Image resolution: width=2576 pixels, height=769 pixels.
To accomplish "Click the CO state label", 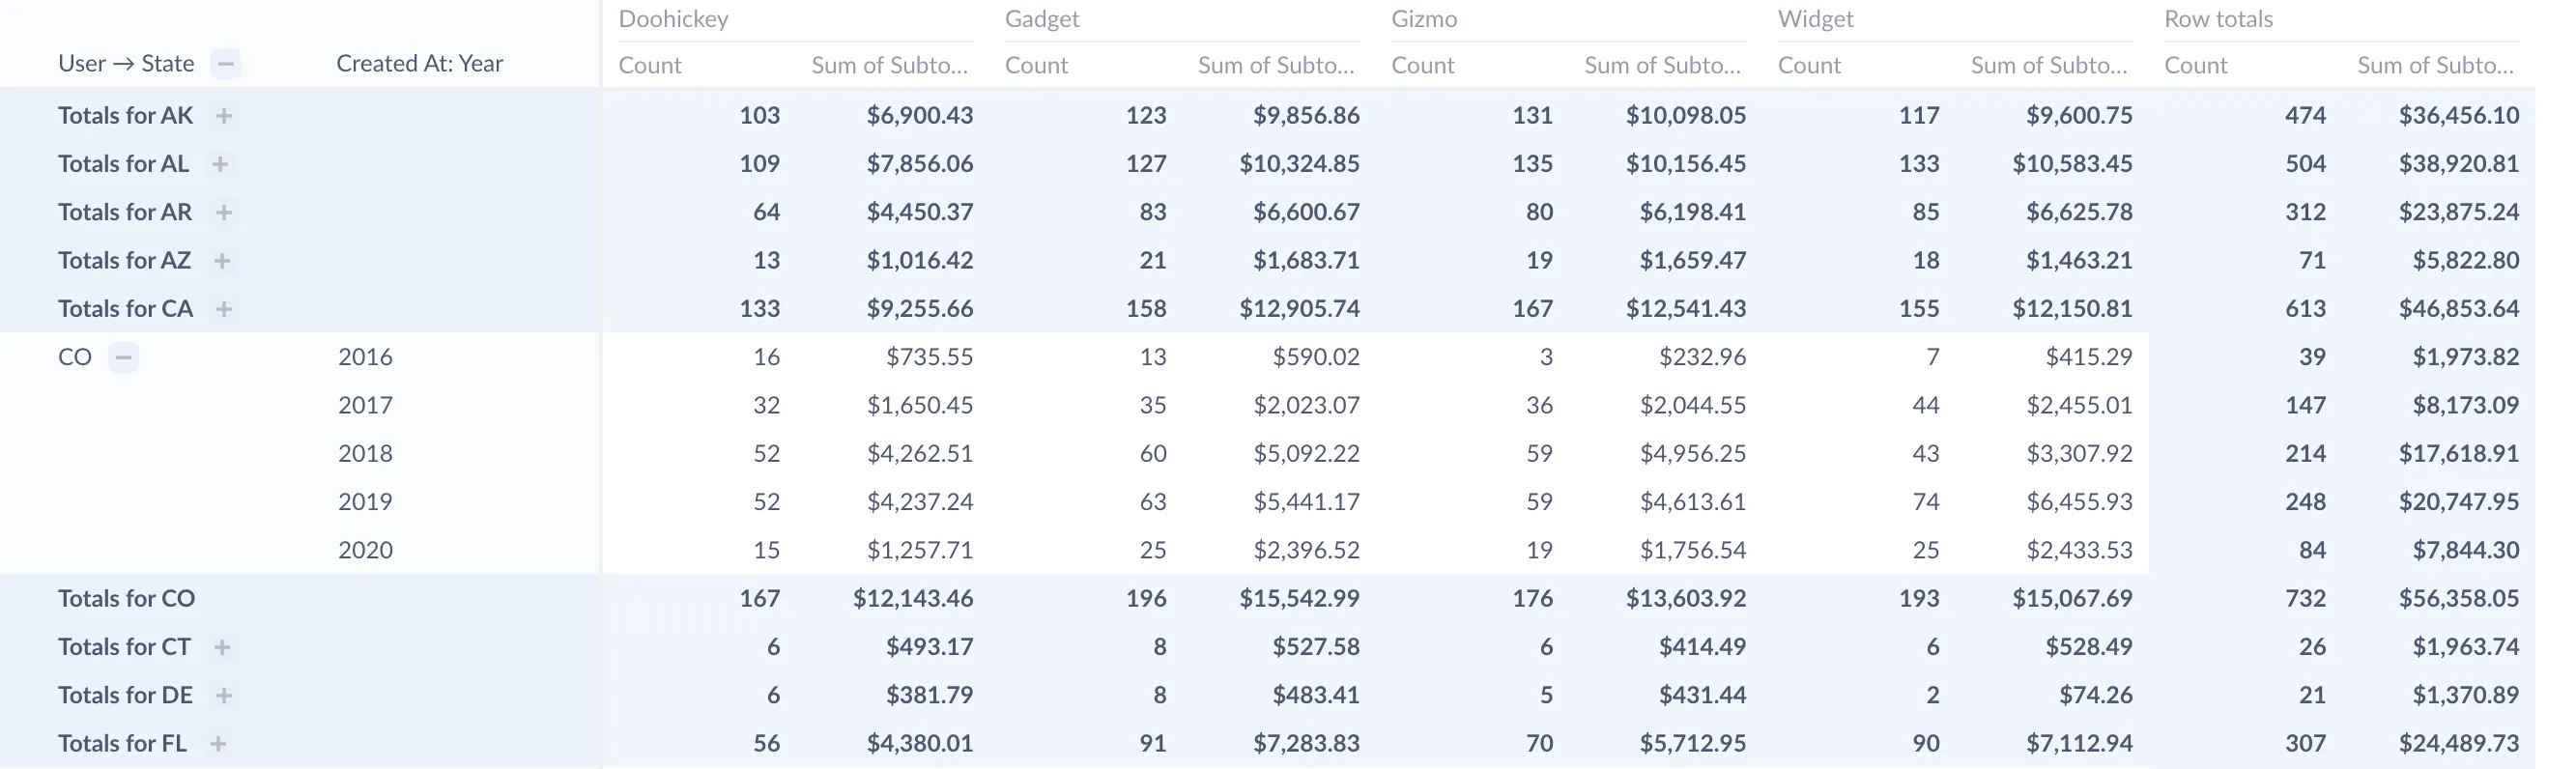I will (75, 357).
